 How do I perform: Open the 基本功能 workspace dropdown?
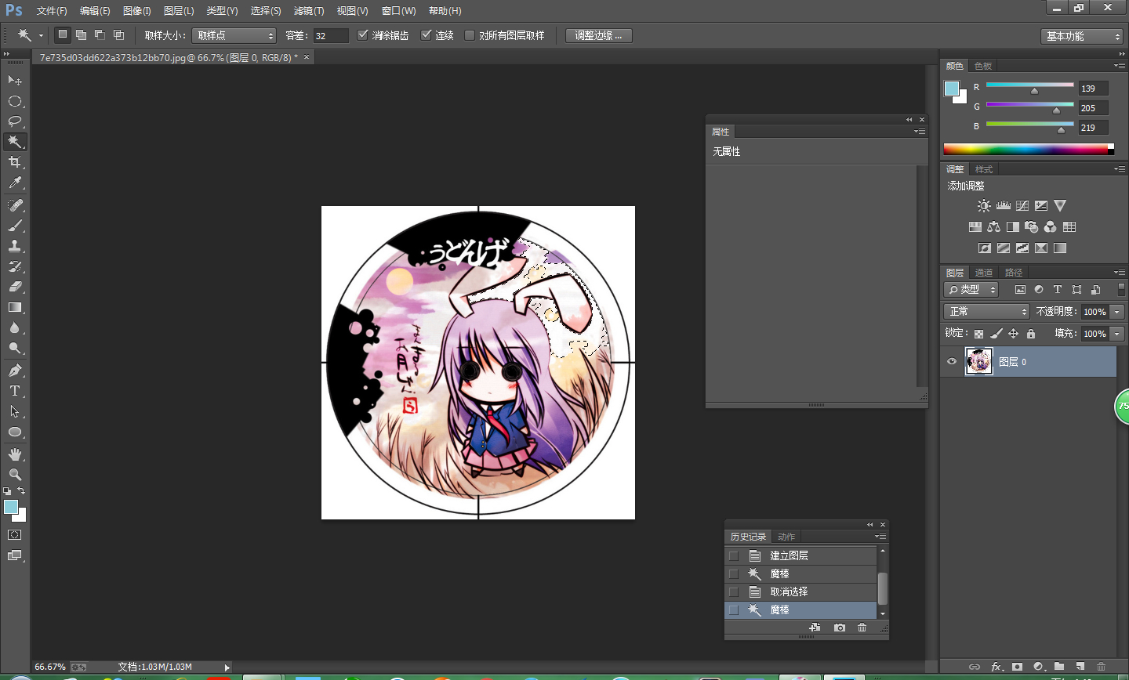[1083, 36]
